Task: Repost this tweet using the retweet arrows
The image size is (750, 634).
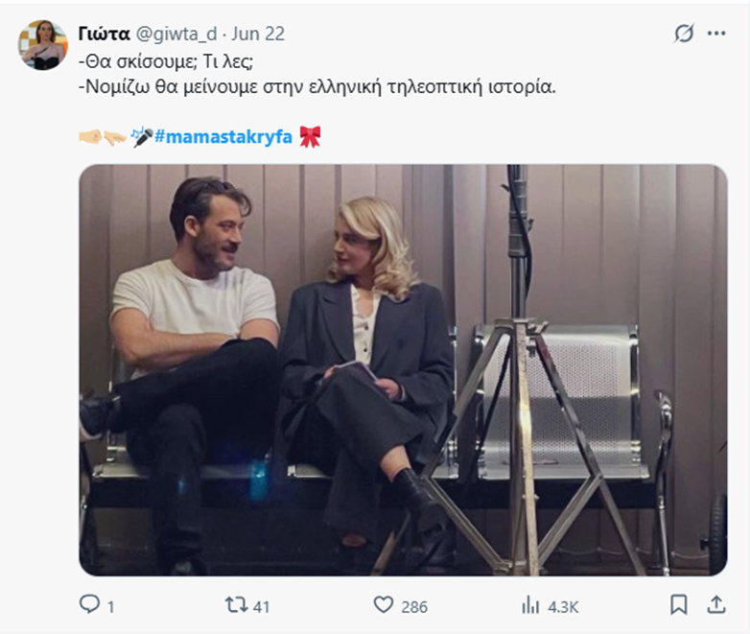Action: [x=235, y=605]
